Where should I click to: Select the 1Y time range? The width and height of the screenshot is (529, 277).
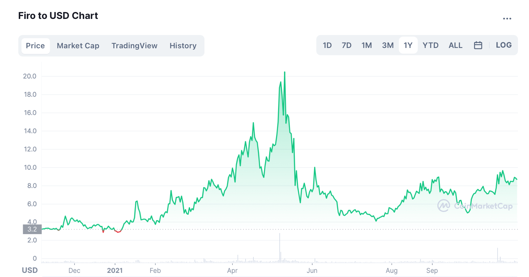coord(408,45)
